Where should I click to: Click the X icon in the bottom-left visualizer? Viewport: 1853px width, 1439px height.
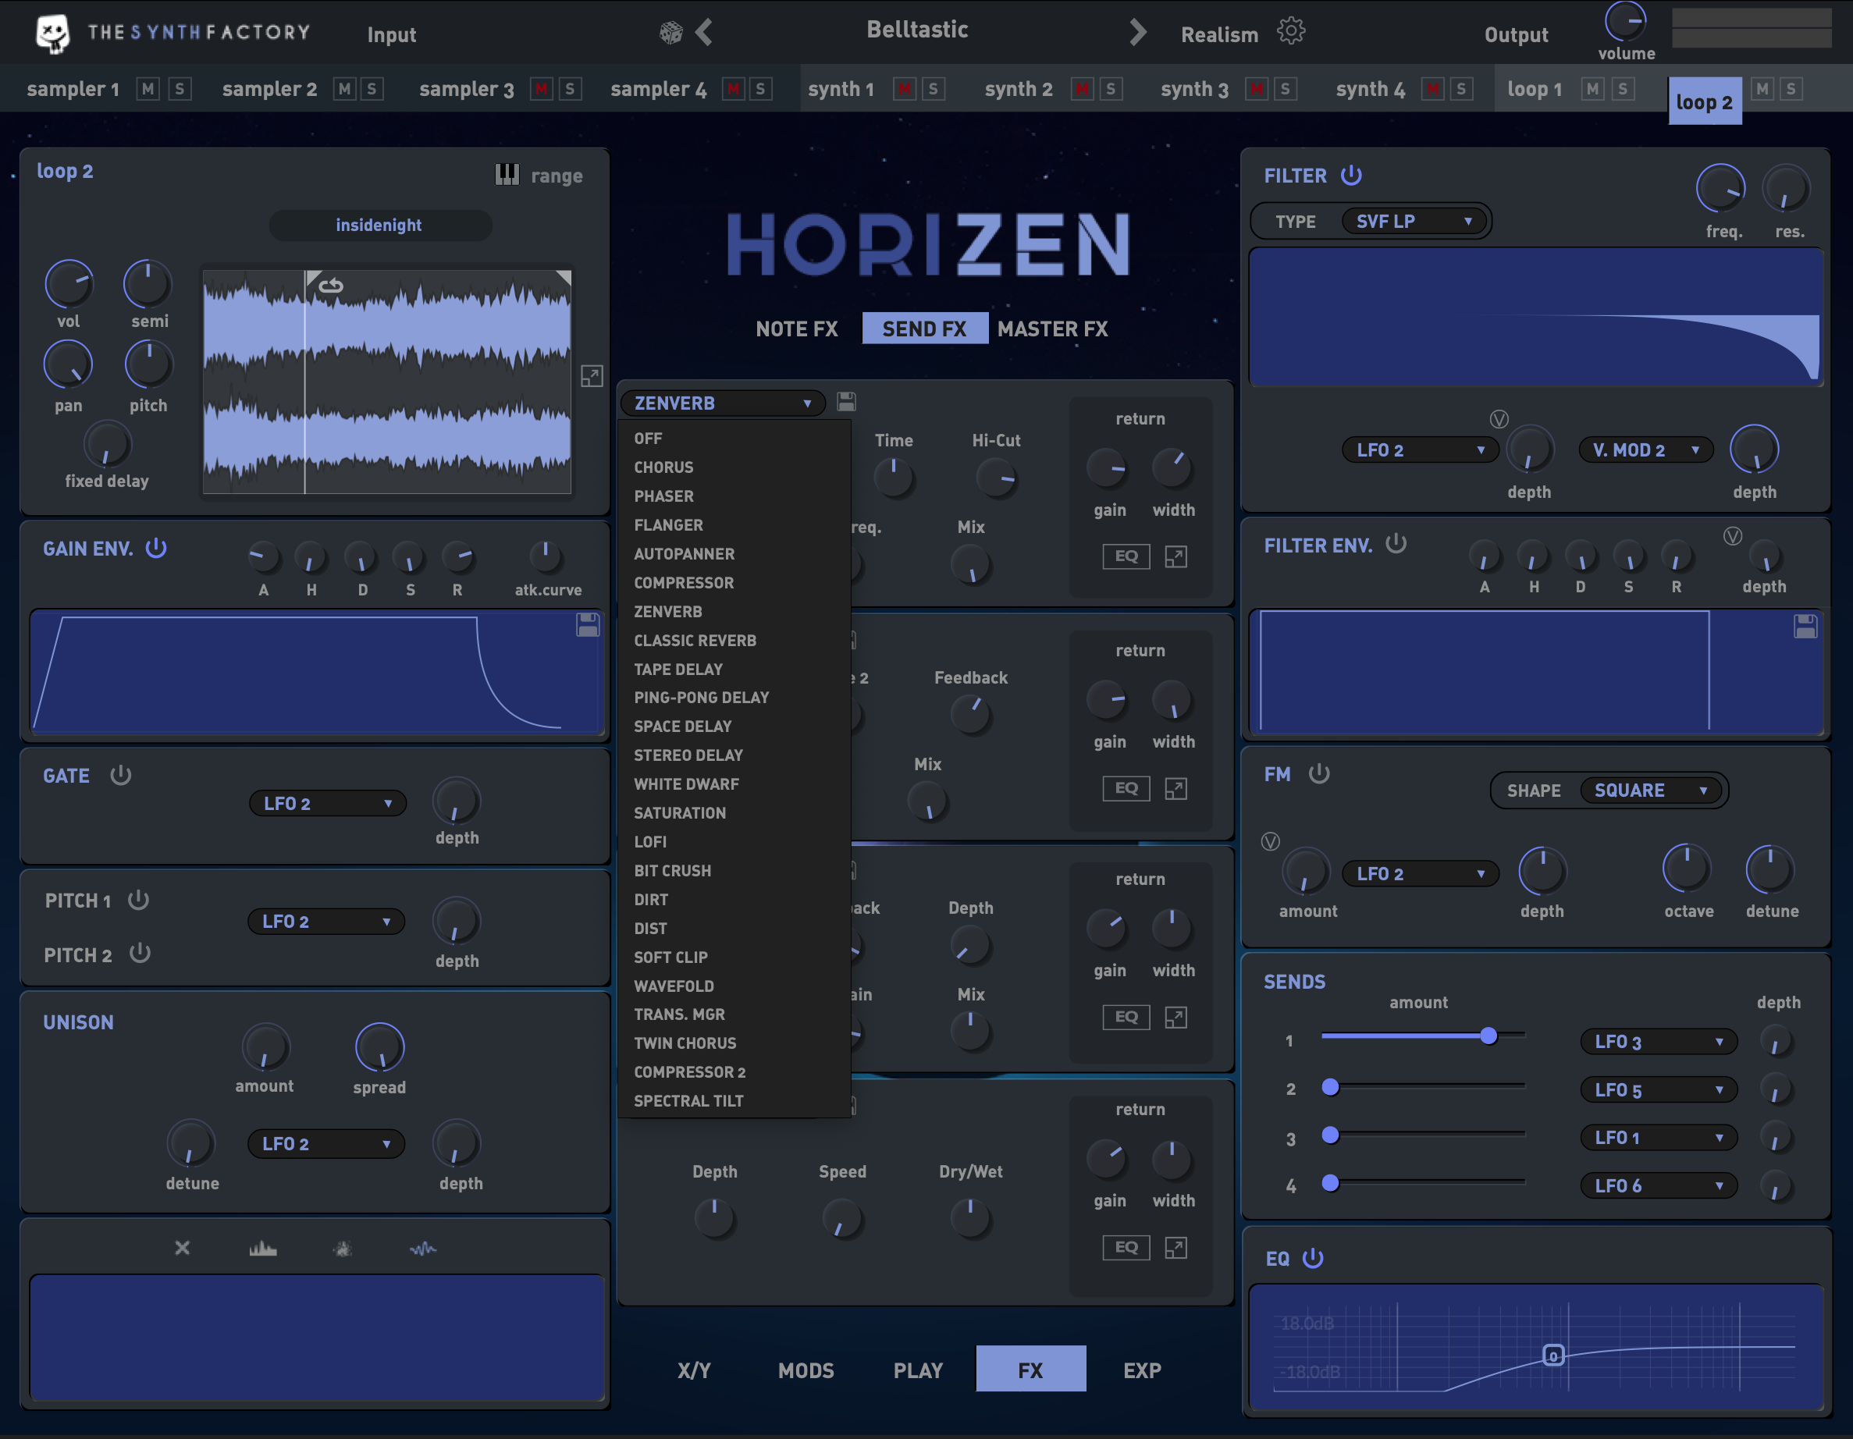[183, 1248]
